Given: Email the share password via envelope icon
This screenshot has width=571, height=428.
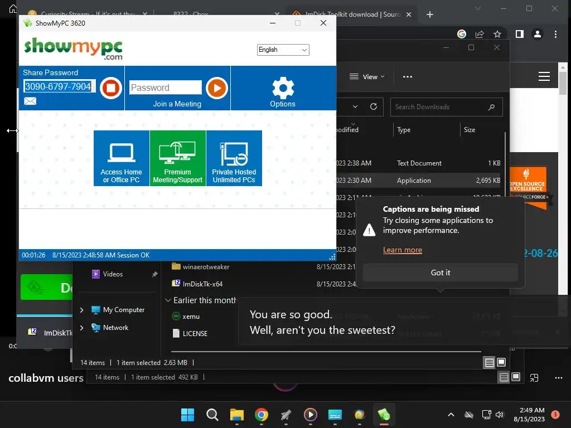Looking at the screenshot, I should coord(30,101).
